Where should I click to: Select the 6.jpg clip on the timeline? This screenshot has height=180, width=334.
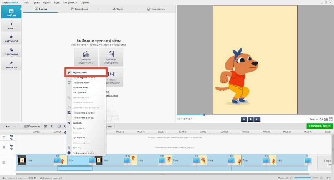coord(214,160)
